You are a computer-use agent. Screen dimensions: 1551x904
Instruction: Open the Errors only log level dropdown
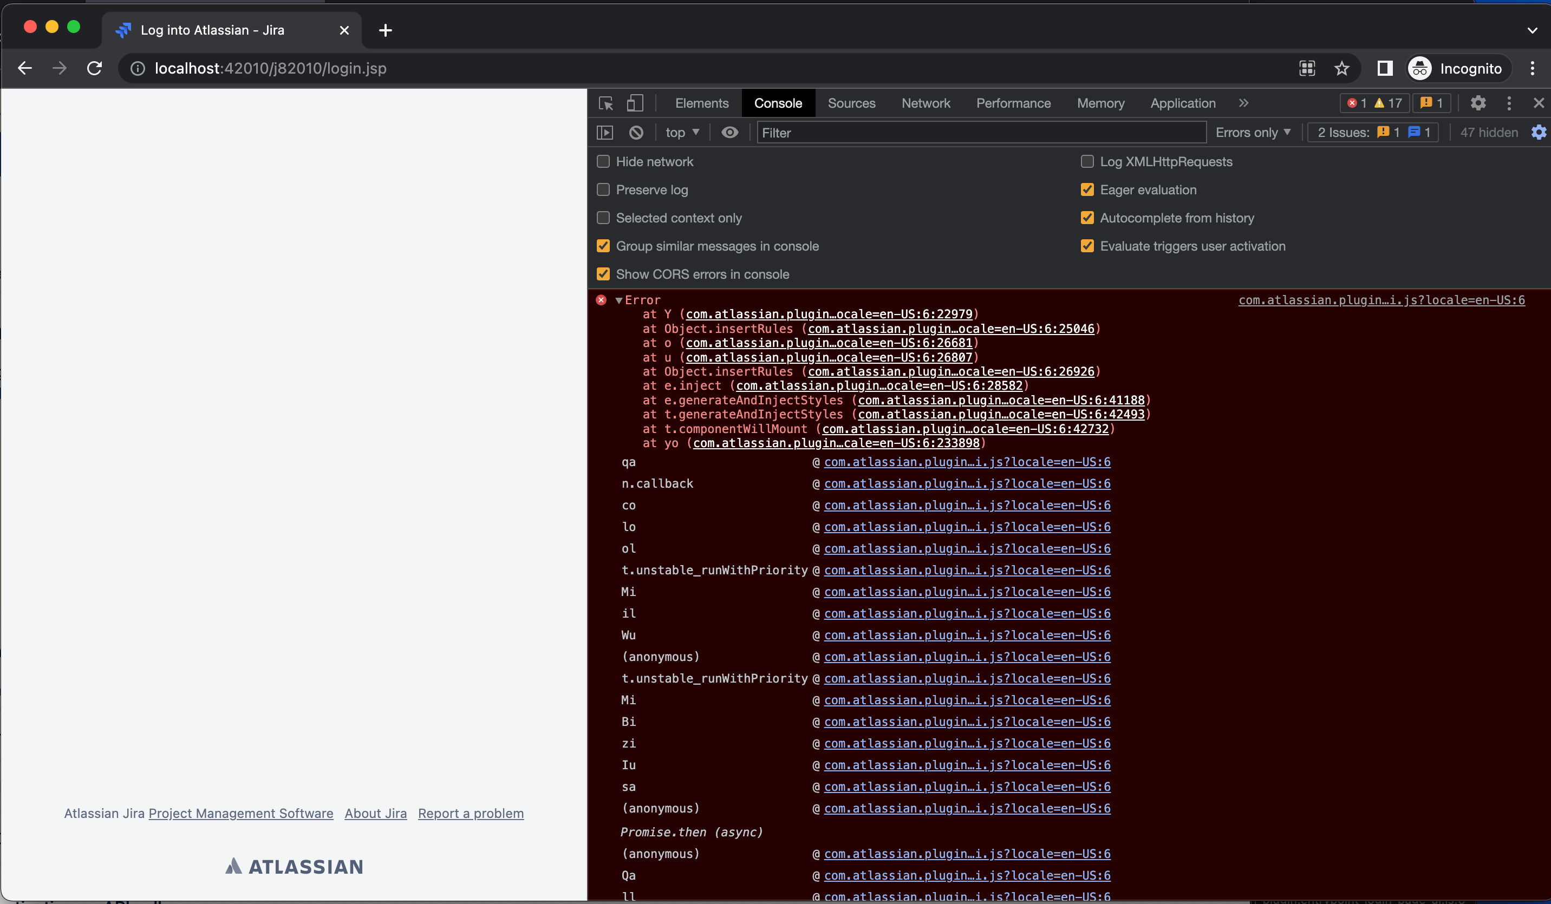[x=1253, y=132]
